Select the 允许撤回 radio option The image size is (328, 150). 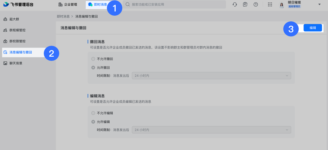tap(93, 67)
